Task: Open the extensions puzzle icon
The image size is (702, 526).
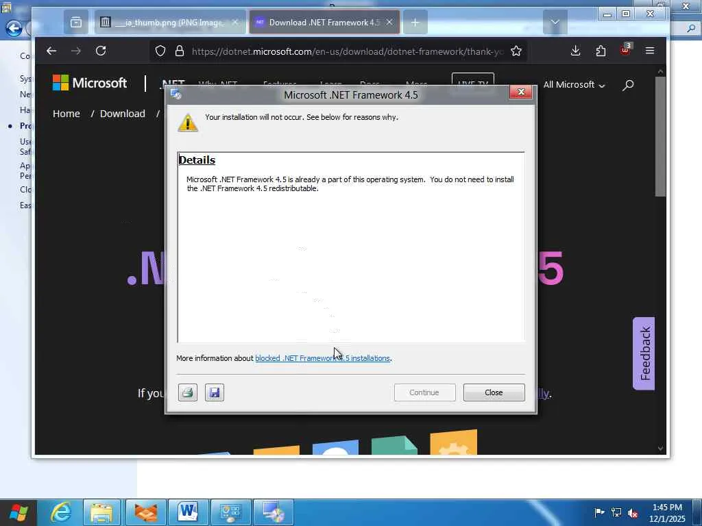Action: [601, 51]
